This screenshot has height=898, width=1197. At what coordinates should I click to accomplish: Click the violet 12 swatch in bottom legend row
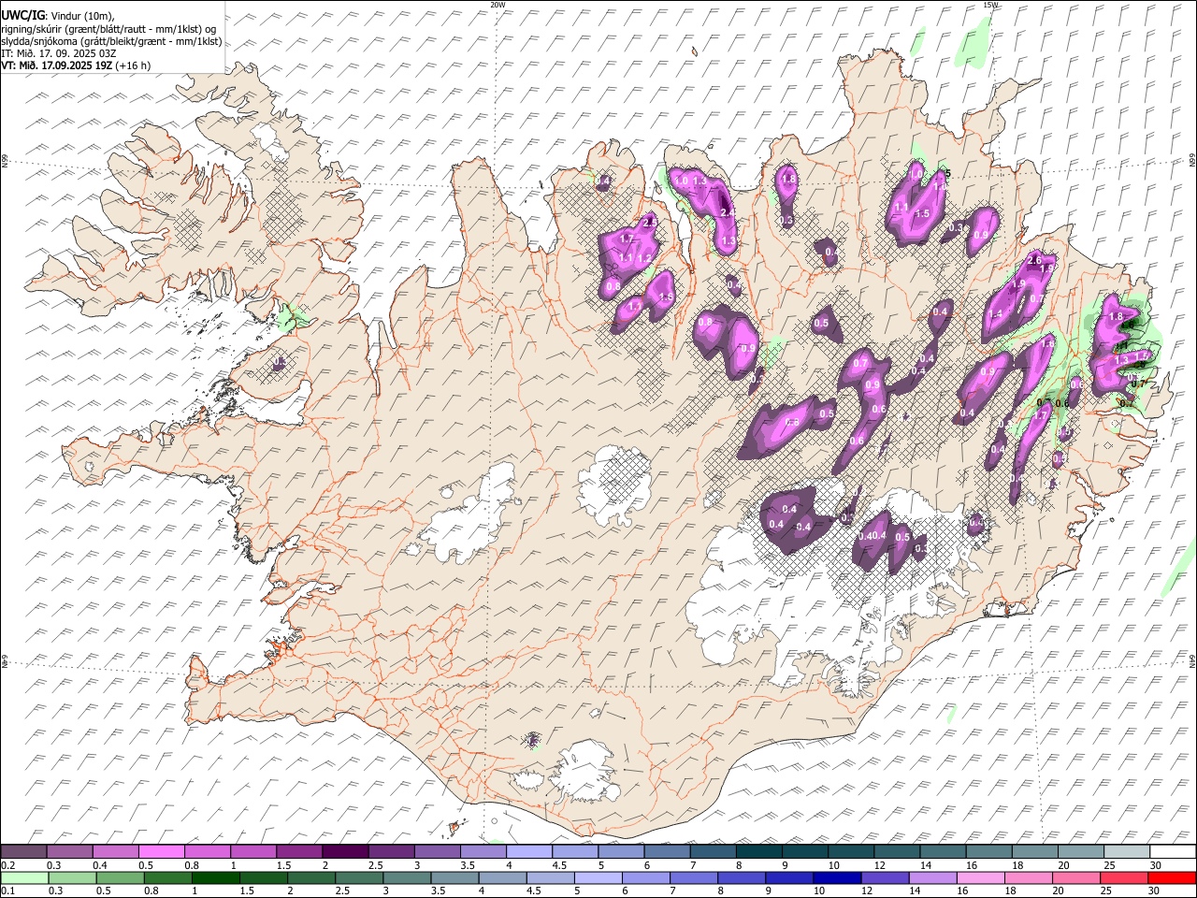click(x=885, y=877)
